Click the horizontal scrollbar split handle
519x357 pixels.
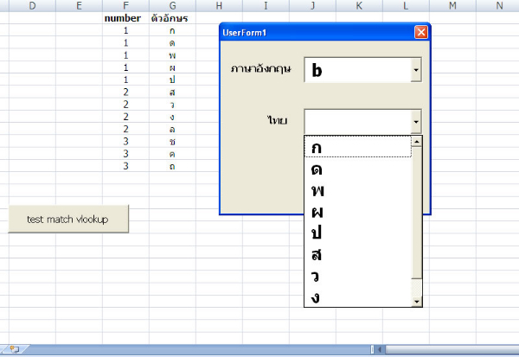pyautogui.click(x=373, y=349)
